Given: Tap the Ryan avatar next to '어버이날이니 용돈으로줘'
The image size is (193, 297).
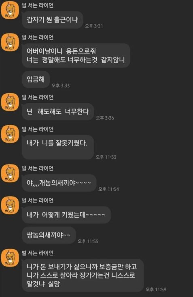Looking at the screenshot, I should pos(10,42).
